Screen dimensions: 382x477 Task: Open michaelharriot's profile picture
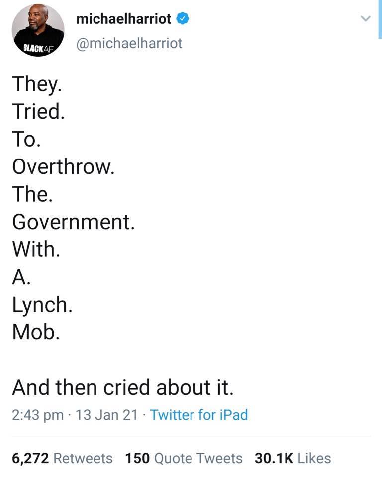tap(38, 30)
